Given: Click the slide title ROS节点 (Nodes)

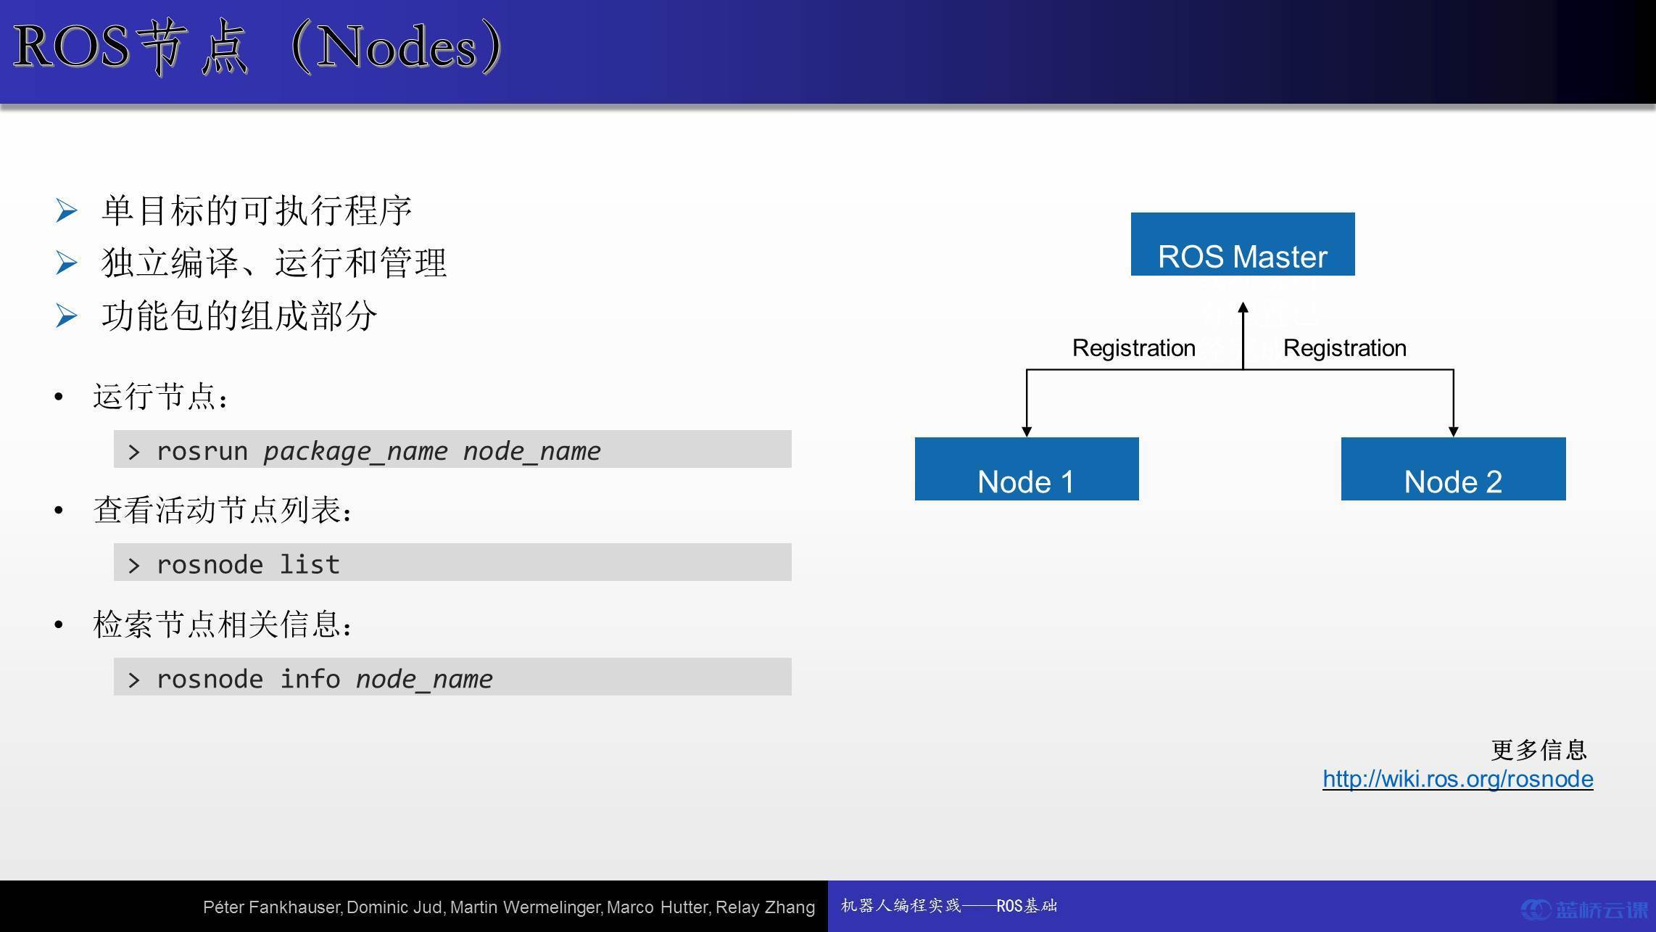Looking at the screenshot, I should point(258,48).
